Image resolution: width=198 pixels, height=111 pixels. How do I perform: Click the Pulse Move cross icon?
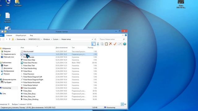(x=22, y=71)
